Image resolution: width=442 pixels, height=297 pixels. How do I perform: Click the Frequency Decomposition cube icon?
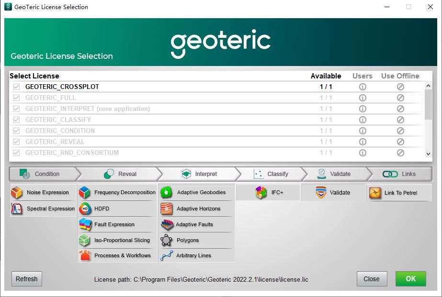[85, 193]
